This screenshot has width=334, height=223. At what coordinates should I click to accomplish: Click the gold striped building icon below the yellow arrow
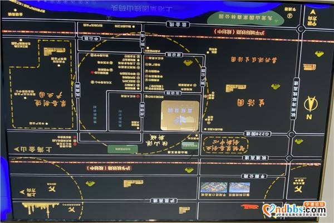(x=310, y=67)
